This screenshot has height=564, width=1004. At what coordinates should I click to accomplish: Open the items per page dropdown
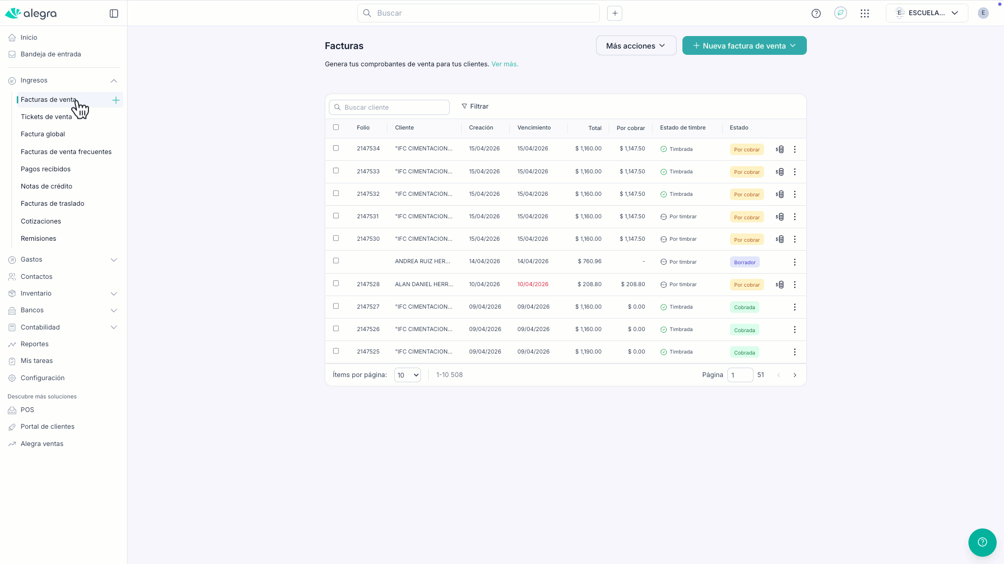(407, 375)
